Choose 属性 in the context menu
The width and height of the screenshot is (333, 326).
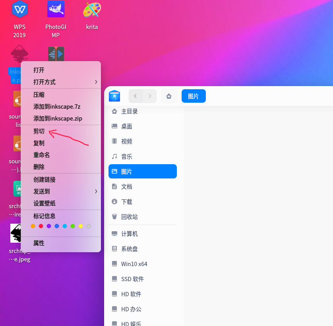(x=61, y=243)
